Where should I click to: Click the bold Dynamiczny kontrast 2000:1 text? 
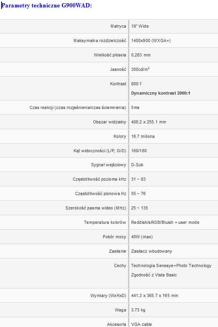point(161,93)
